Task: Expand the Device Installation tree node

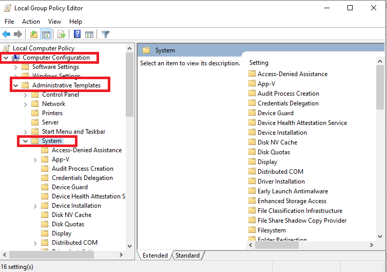Action: 35,206
